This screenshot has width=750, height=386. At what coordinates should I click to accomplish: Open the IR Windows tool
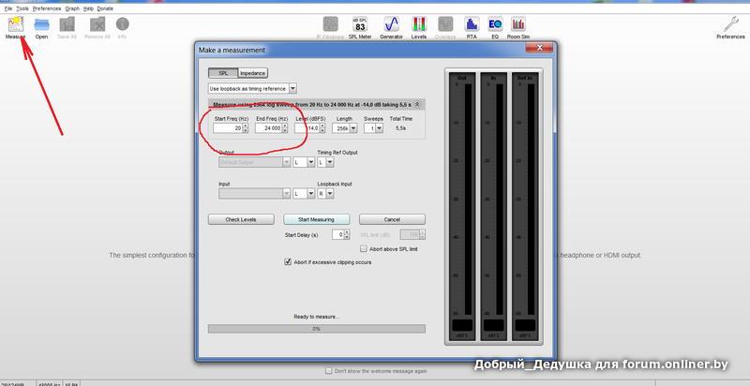pyautogui.click(x=330, y=23)
